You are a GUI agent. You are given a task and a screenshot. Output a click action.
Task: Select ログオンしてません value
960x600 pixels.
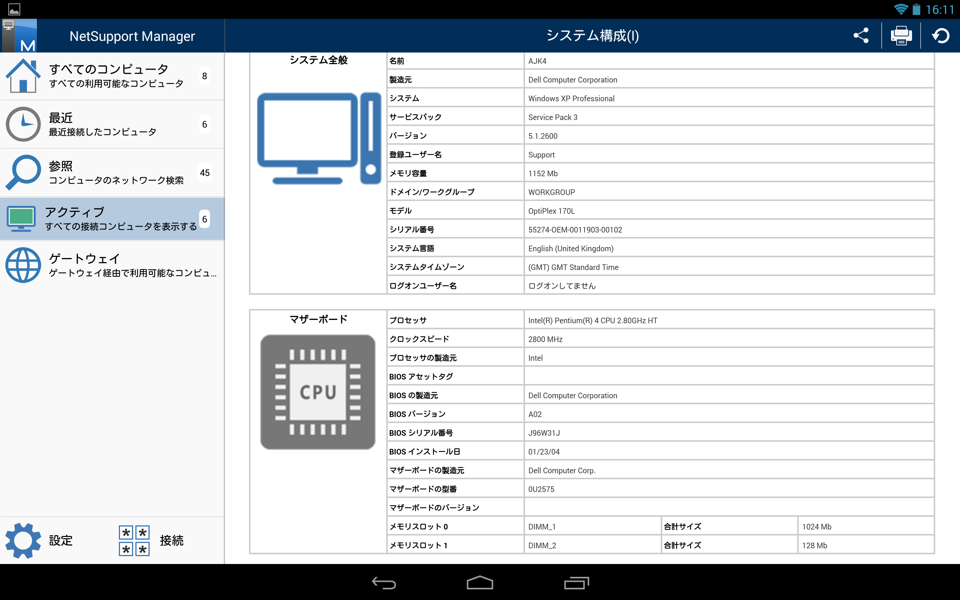(x=562, y=286)
